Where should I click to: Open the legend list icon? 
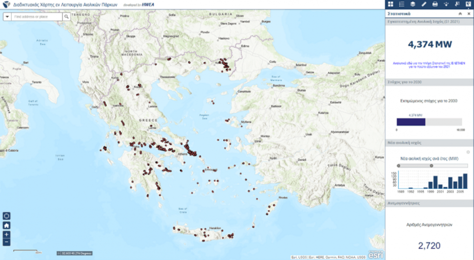(401, 4)
